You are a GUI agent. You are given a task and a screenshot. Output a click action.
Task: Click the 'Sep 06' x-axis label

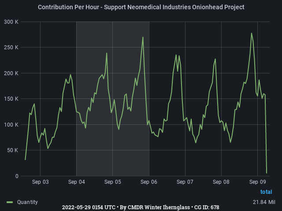pos(149,182)
